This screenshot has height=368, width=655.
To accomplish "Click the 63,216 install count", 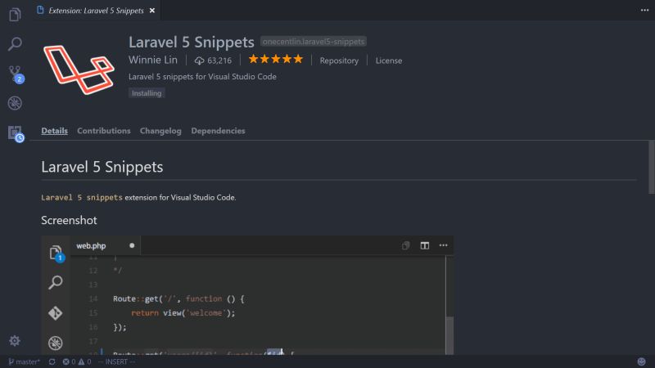I will pos(213,61).
